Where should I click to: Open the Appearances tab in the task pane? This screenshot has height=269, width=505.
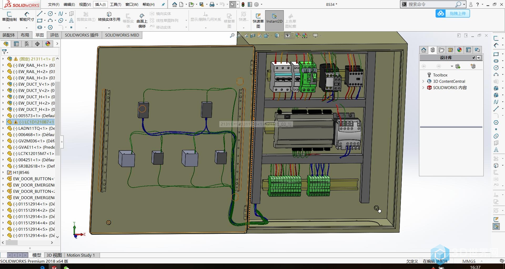(459, 50)
